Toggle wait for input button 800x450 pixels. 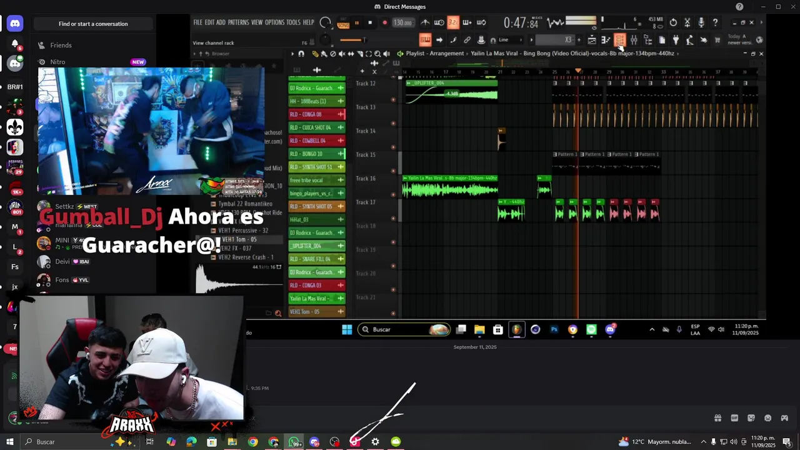439,22
